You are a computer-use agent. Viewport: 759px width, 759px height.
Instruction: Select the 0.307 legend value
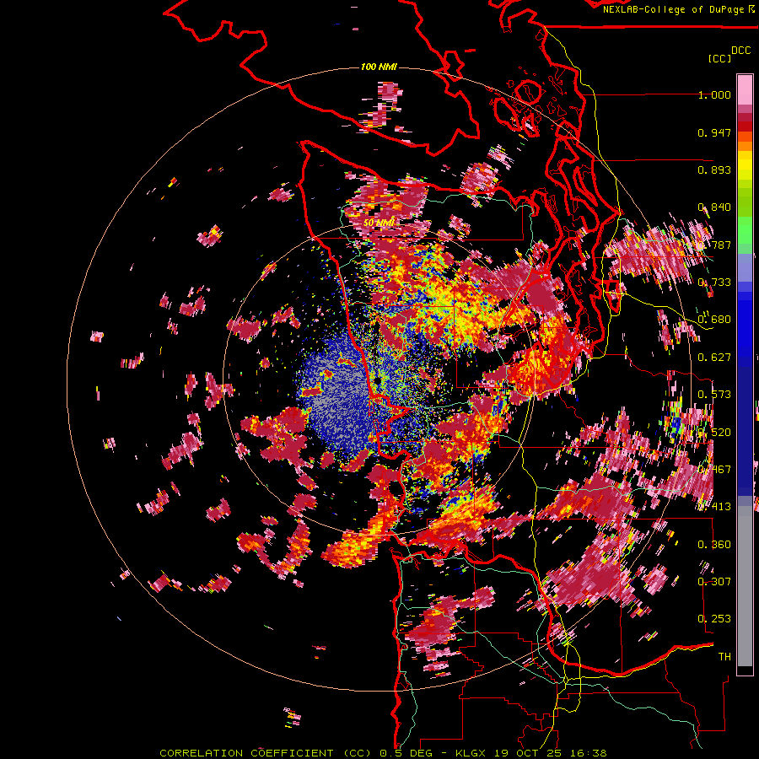coord(714,582)
